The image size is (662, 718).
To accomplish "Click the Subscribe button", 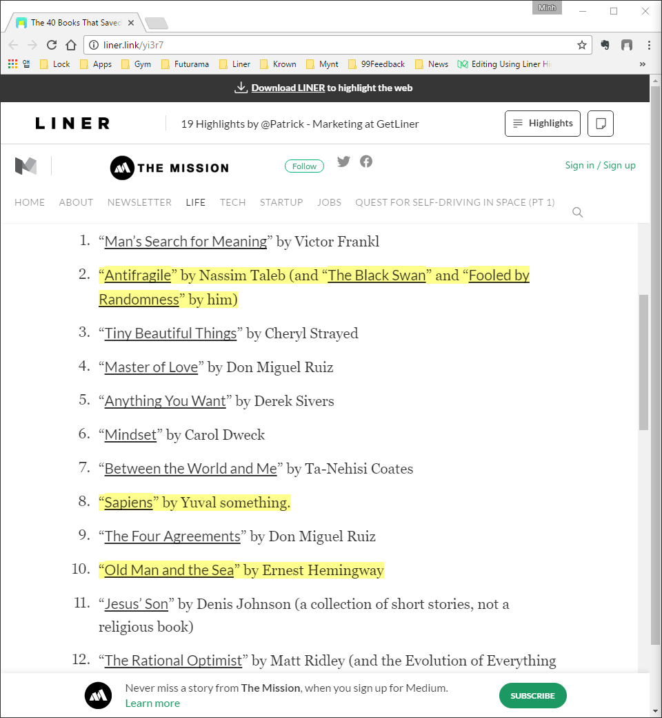I will click(532, 696).
